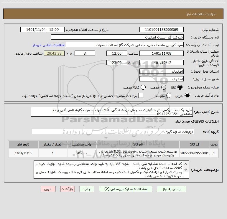Click the buyer notes text area
Image resolution: width=227 pixels, height=219 pixels.
click(111, 170)
